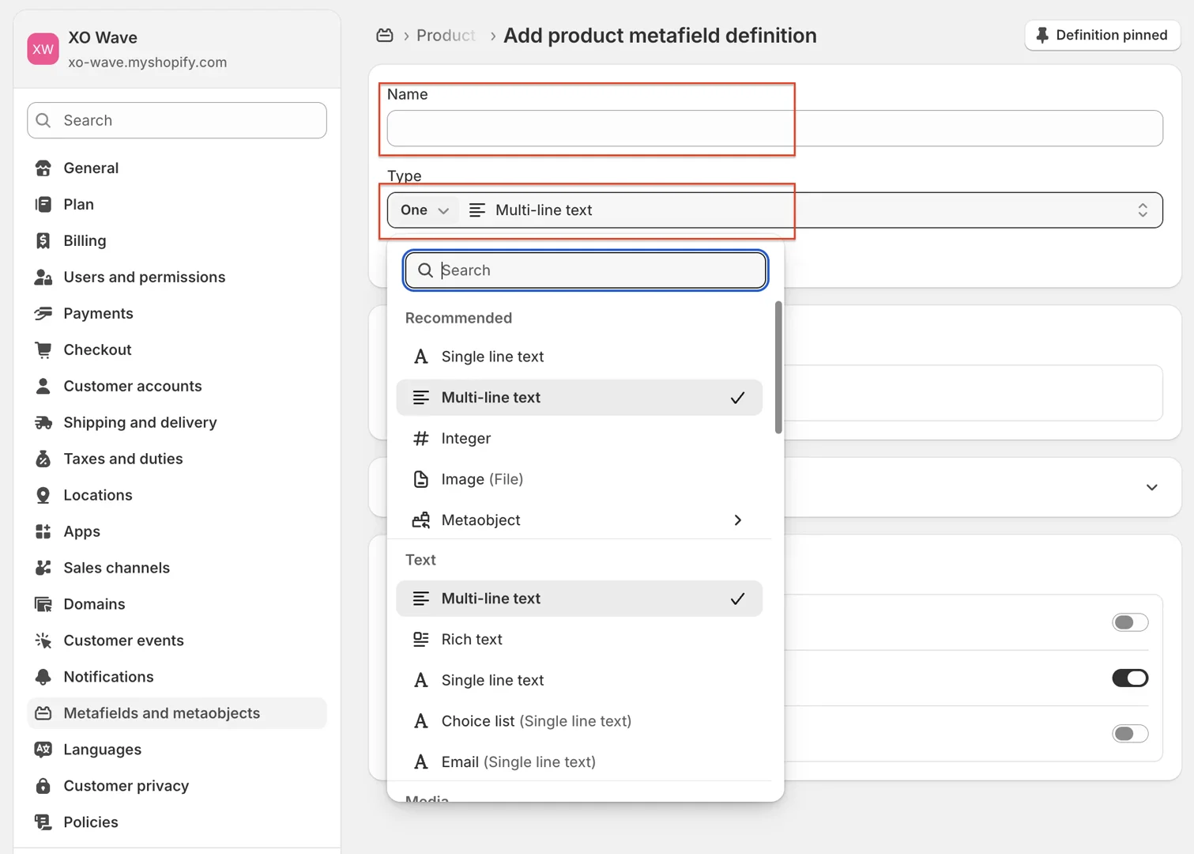1194x854 pixels.
Task: Click the Locations pin icon
Action: click(x=43, y=495)
